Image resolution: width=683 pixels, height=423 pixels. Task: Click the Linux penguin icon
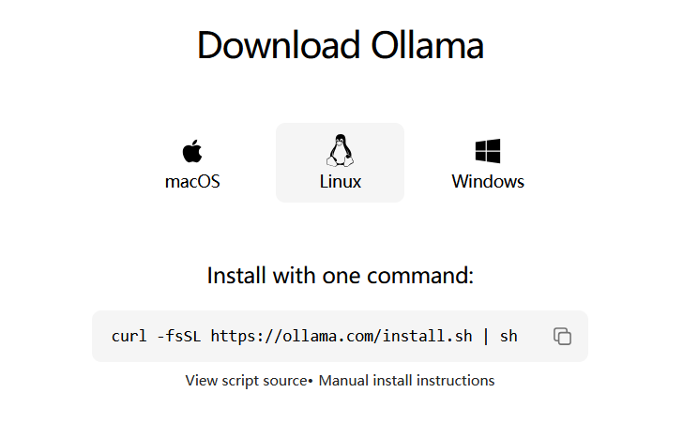340,150
